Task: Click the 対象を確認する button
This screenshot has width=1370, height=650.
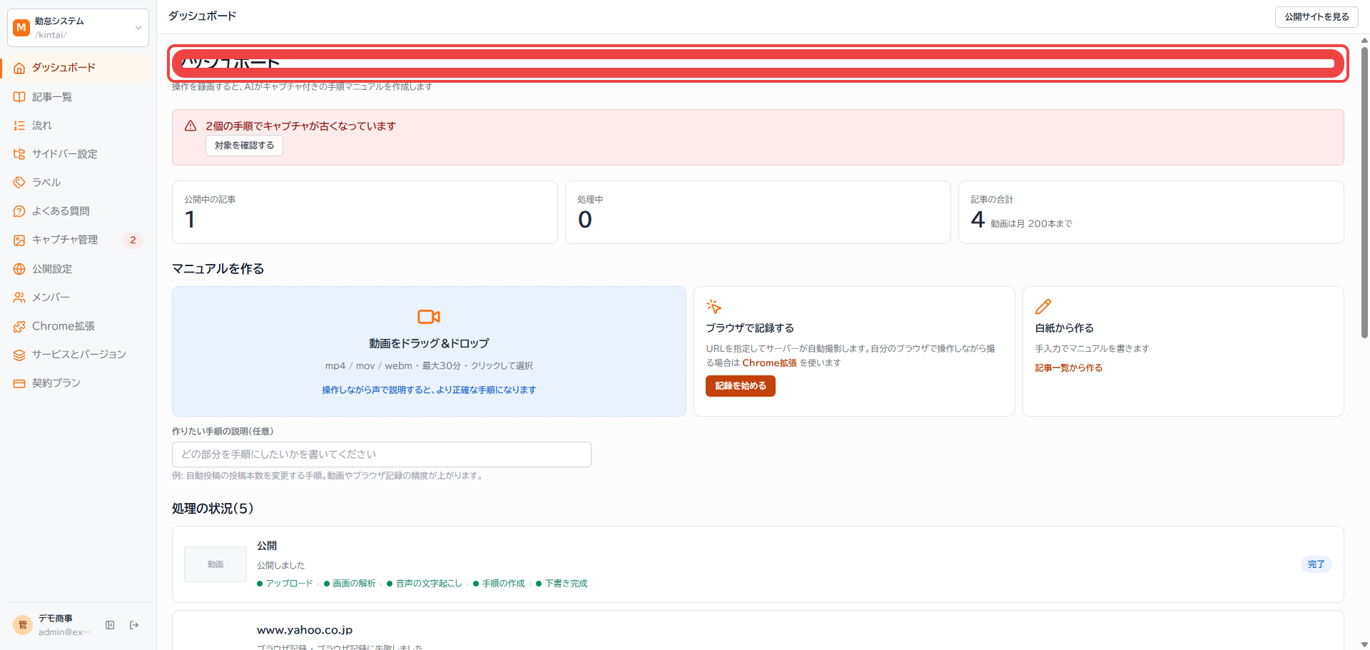Action: click(x=245, y=146)
